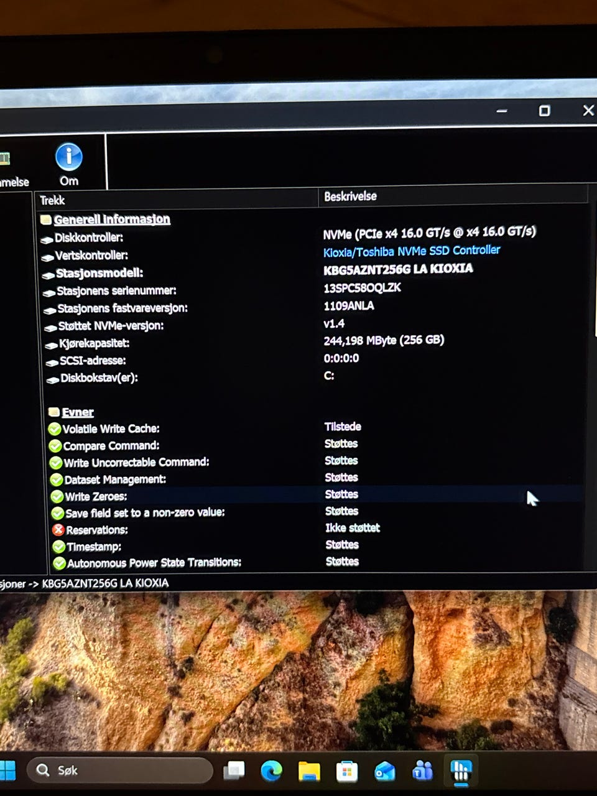597x796 pixels.
Task: Select Autonomous Power State Transitions label
Action: (154, 563)
